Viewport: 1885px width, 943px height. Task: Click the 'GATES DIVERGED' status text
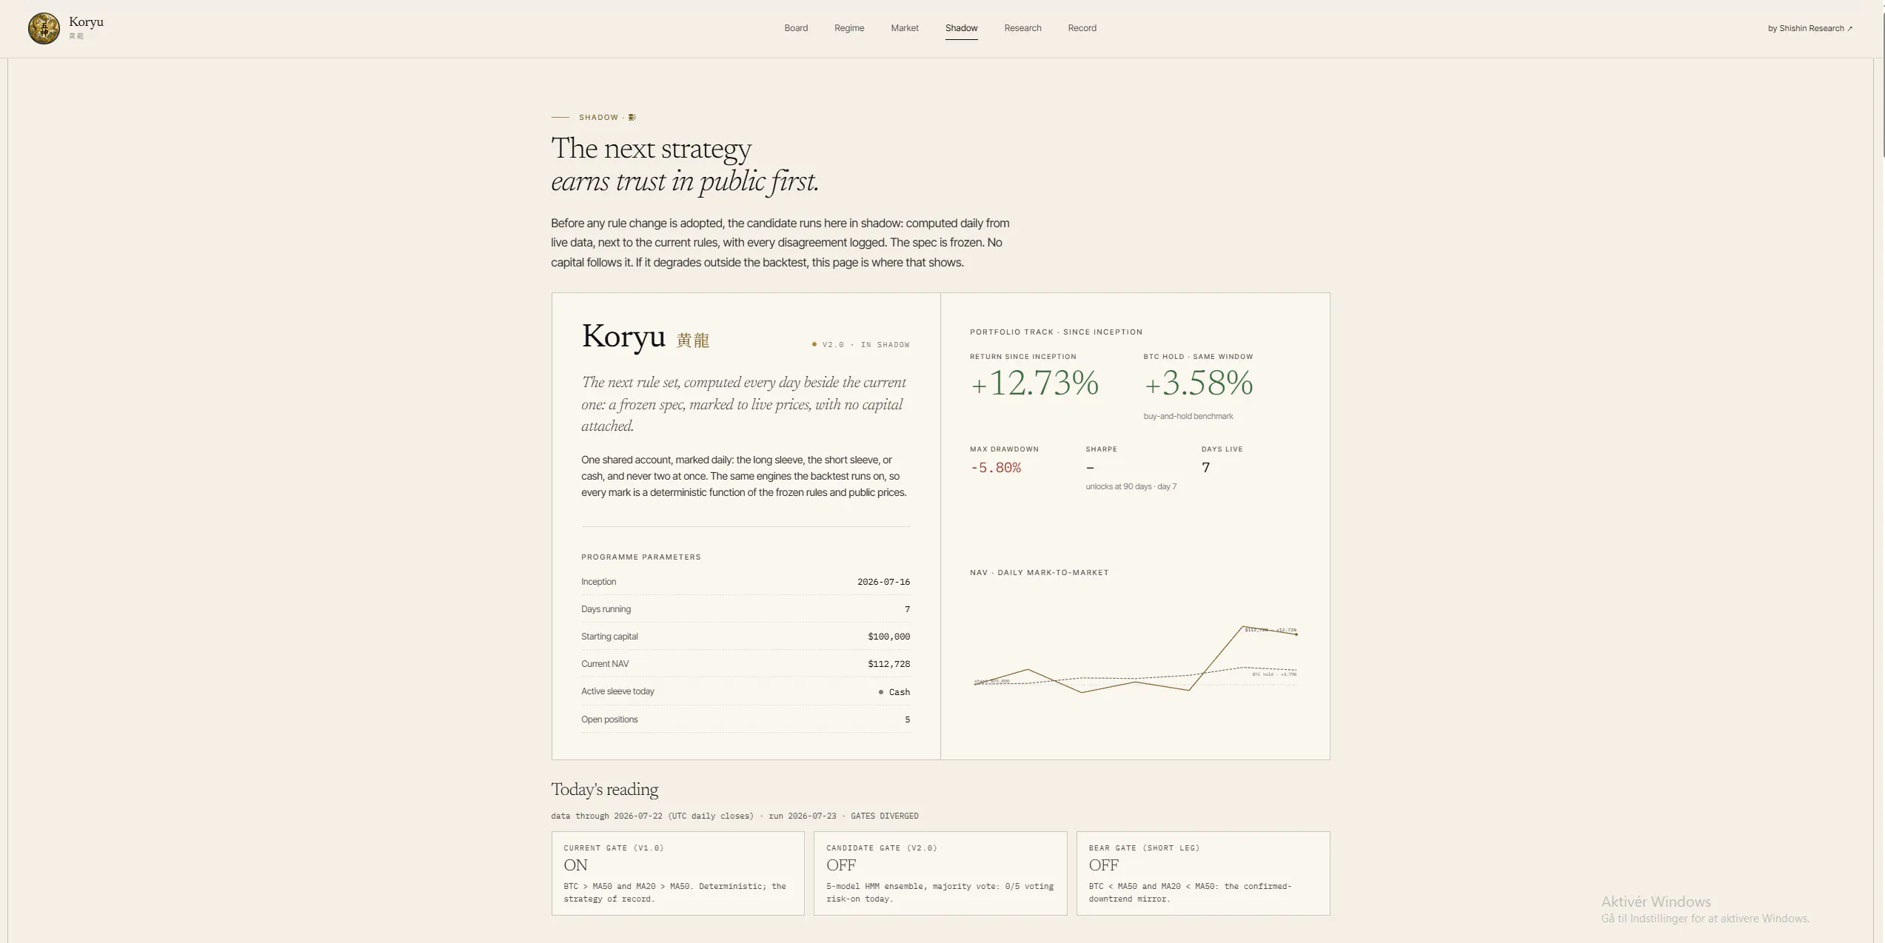(x=884, y=816)
